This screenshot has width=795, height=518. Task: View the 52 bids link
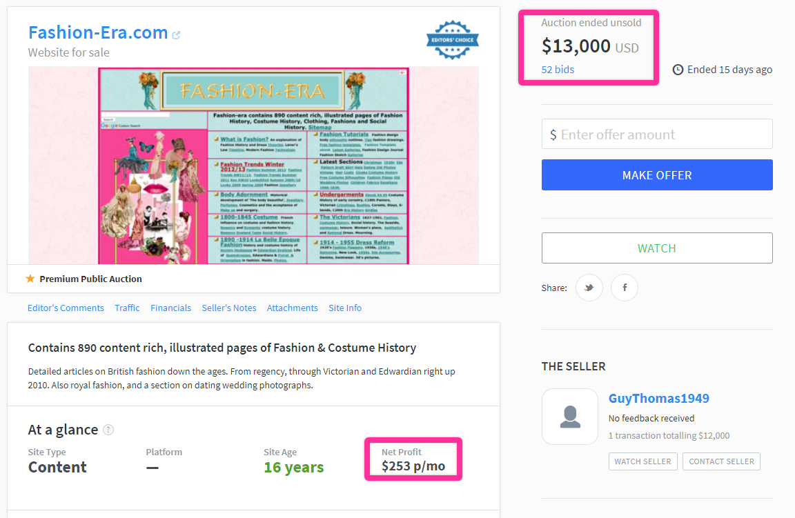(558, 70)
